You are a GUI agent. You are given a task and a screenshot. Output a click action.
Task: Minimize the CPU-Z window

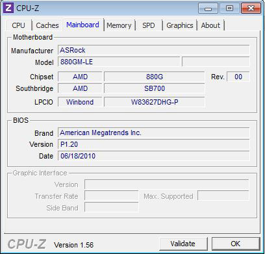[x=208, y=8]
